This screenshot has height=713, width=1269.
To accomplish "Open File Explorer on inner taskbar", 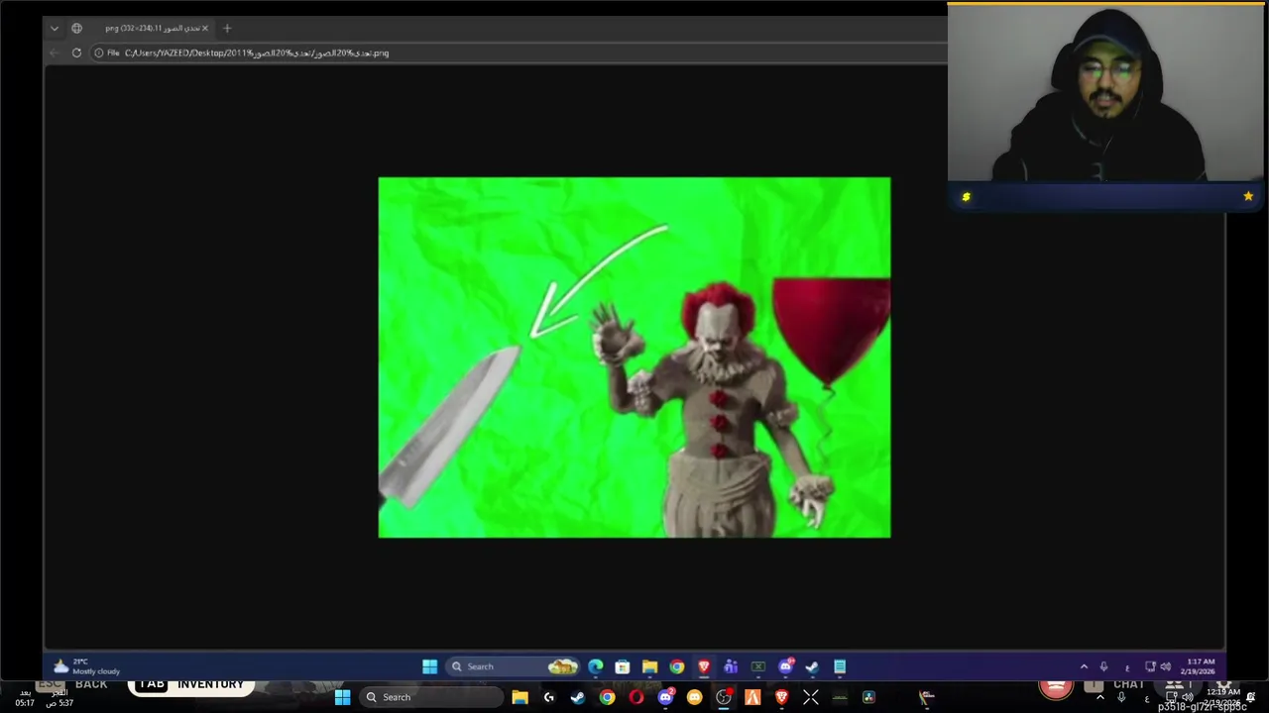I will click(x=649, y=666).
